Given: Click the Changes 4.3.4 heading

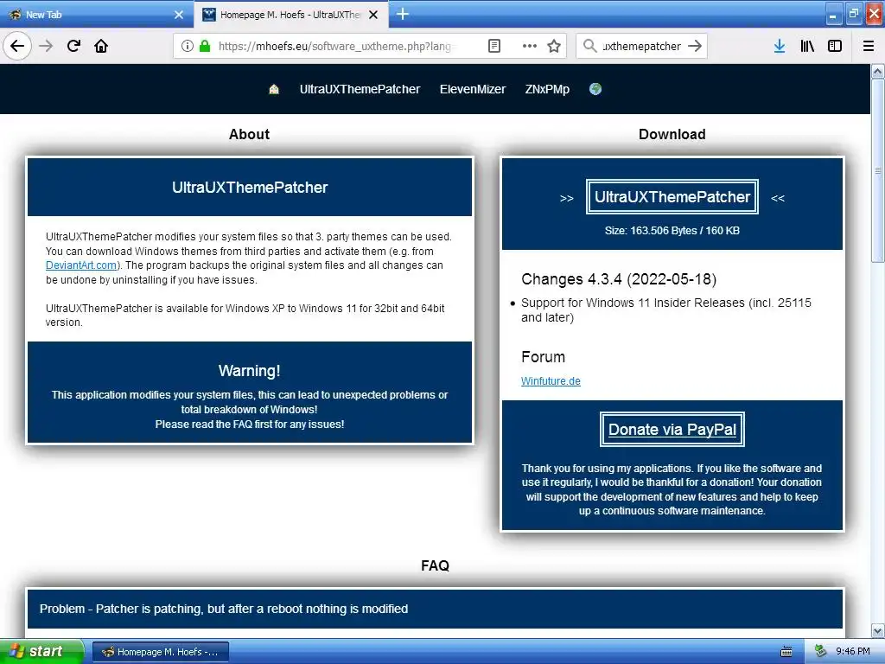Looking at the screenshot, I should 619,279.
